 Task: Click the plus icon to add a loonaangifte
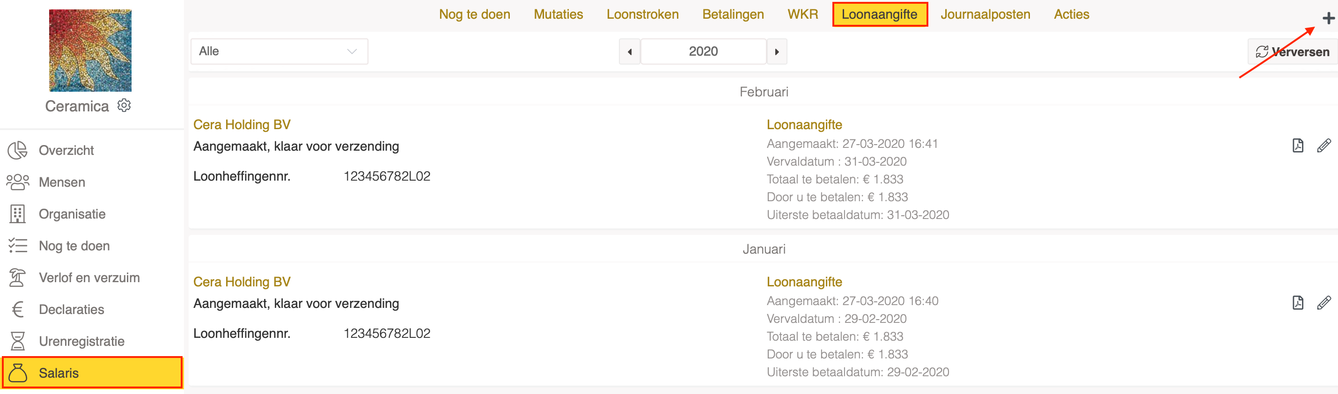(1328, 18)
